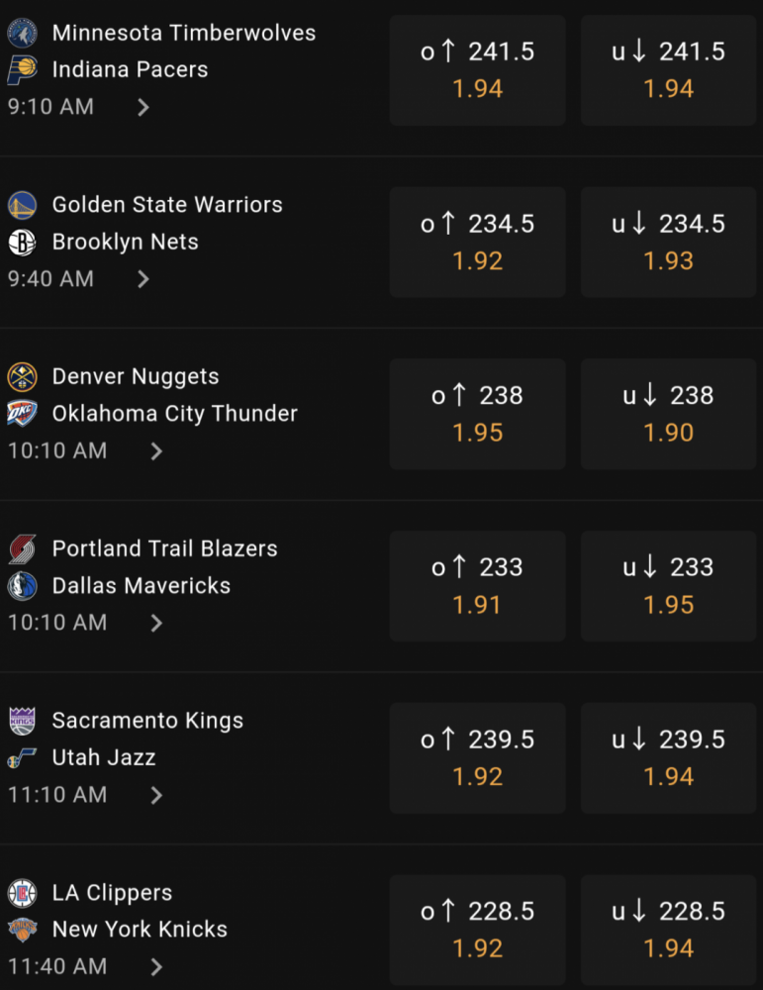The image size is (763, 990).
Task: Click the Indiana Pacers team logo
Action: click(x=22, y=70)
